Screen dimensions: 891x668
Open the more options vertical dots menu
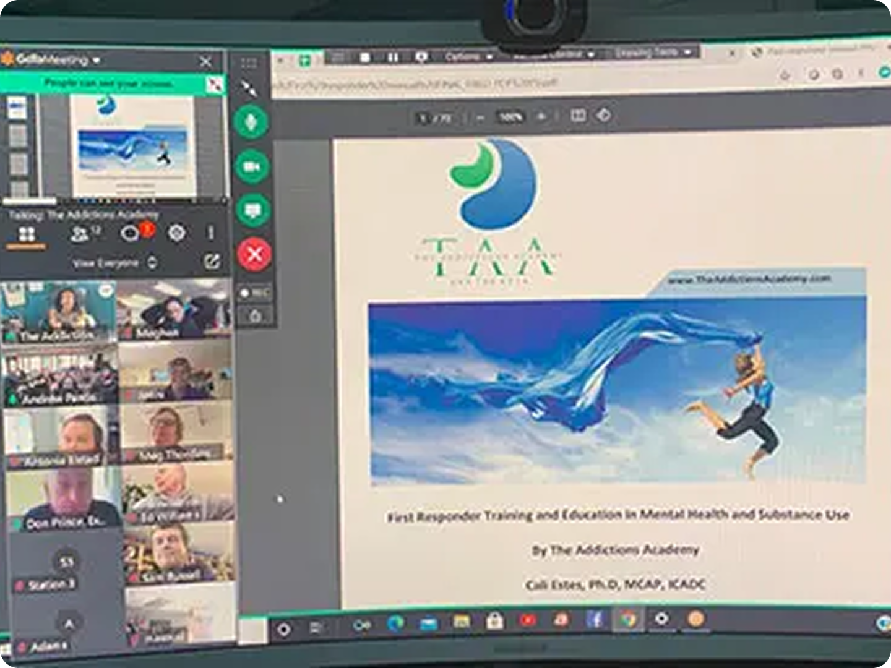211,233
